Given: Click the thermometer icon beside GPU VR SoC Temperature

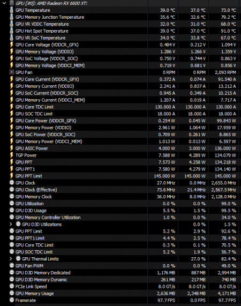Looking at the screenshot, I should [x=11, y=38].
